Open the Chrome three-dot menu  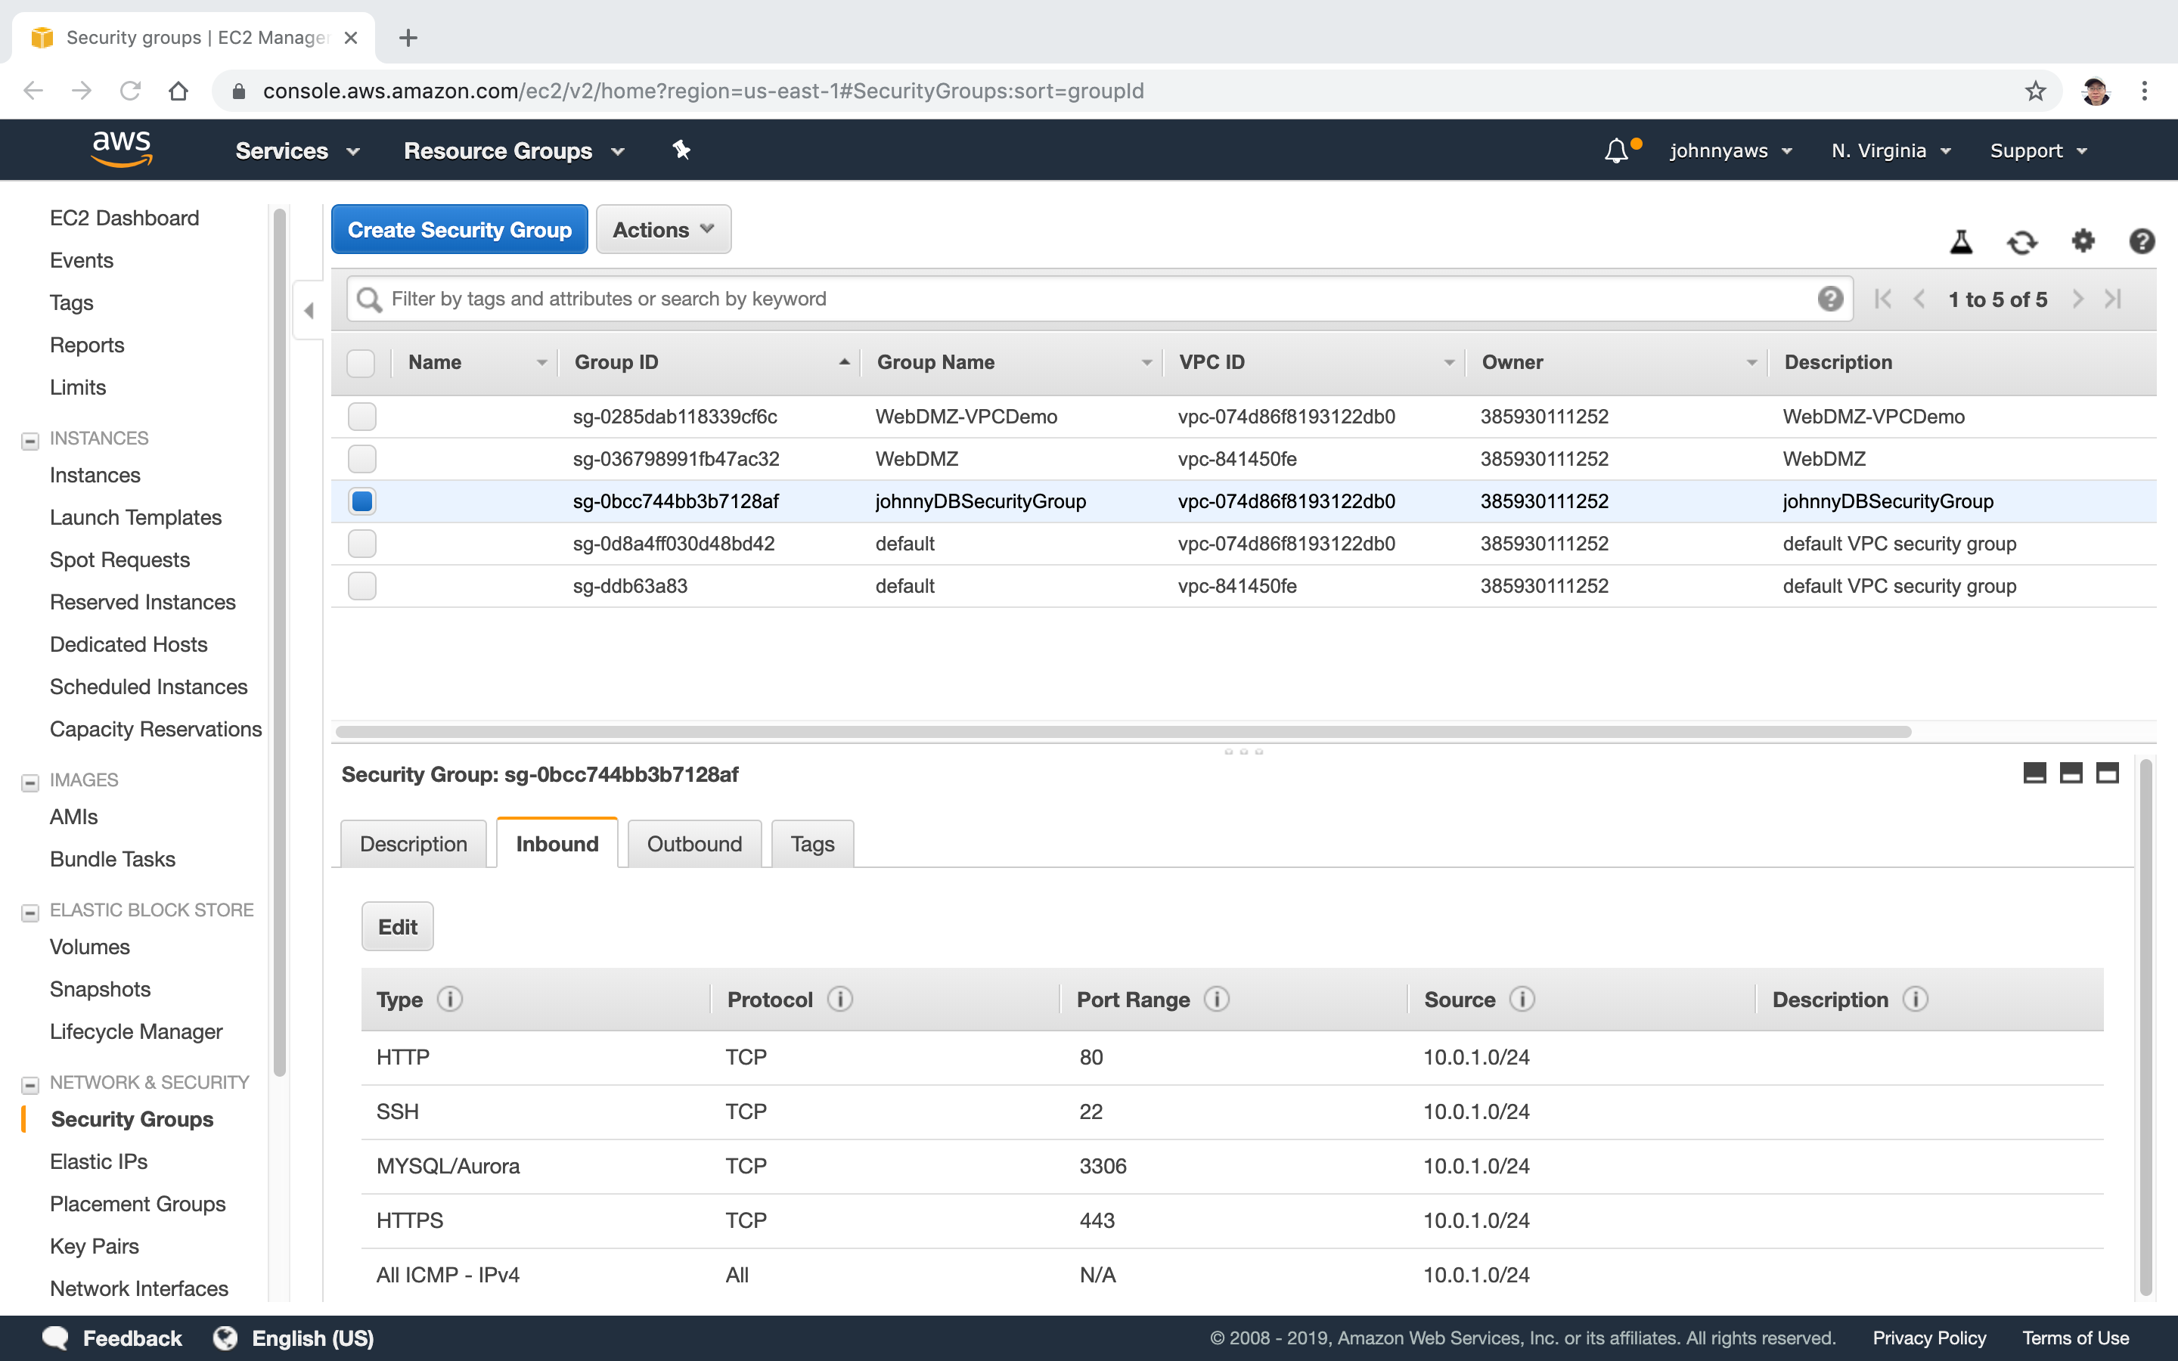2145,91
